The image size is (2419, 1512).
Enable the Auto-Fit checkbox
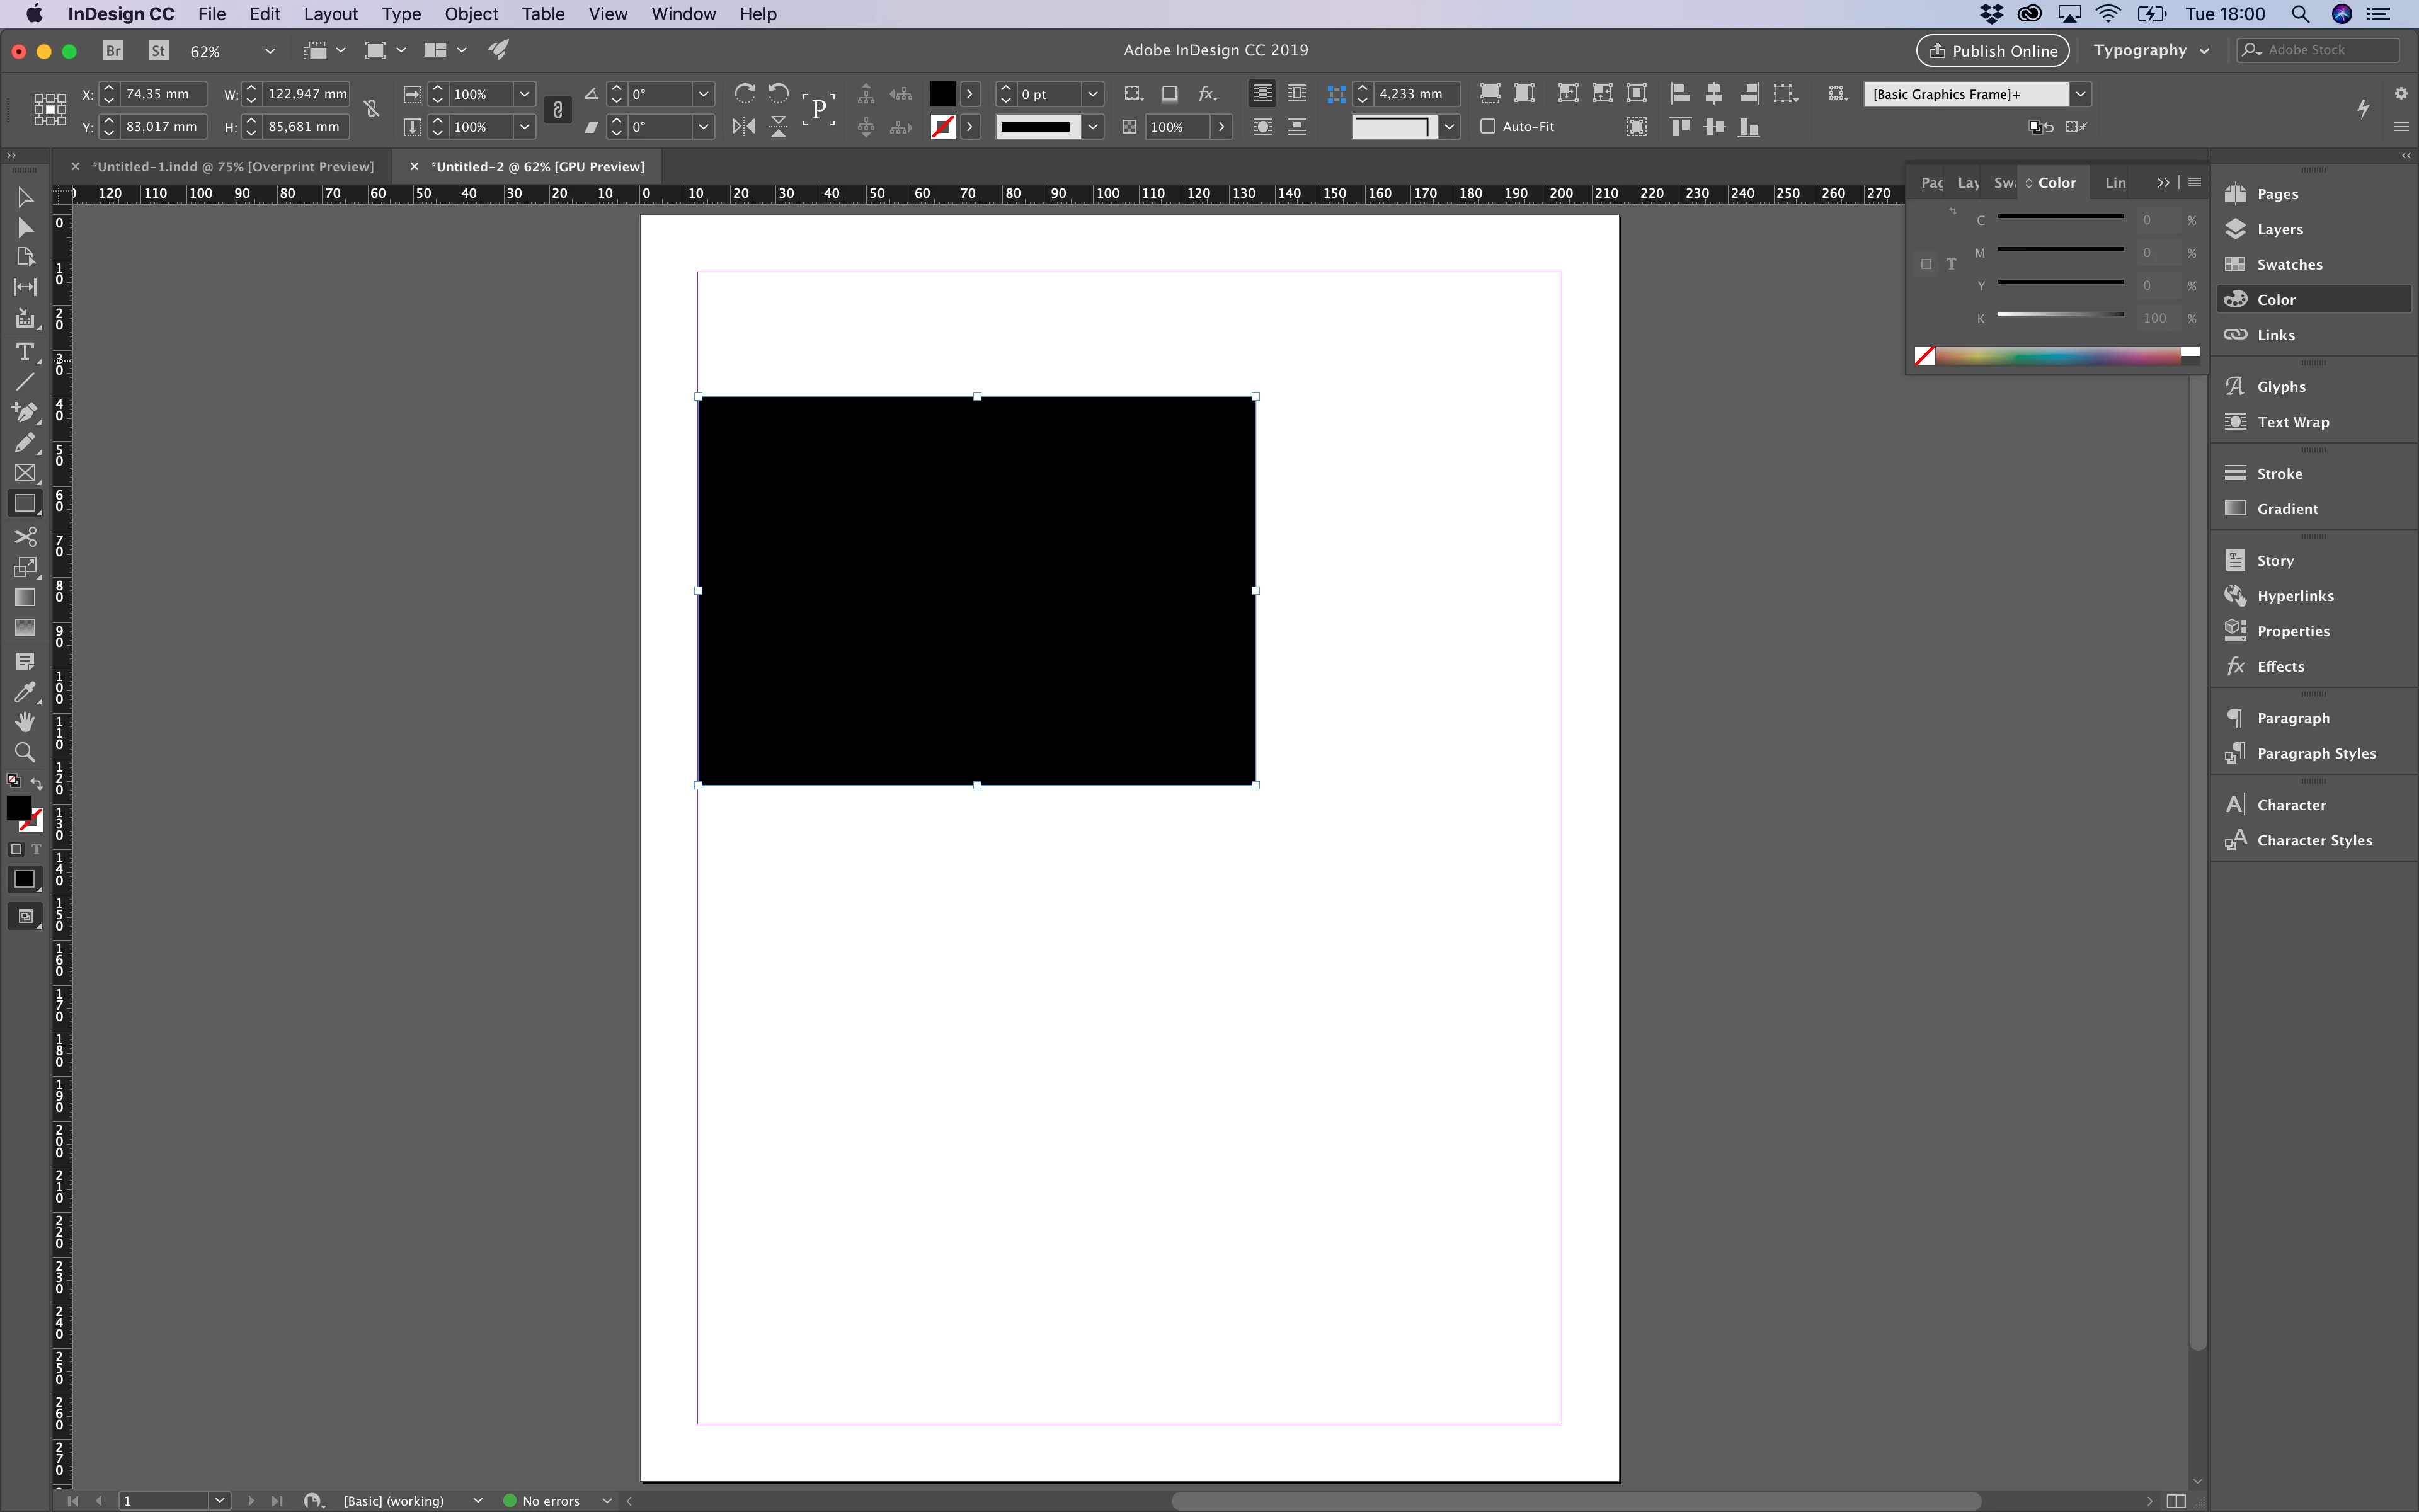(1487, 126)
